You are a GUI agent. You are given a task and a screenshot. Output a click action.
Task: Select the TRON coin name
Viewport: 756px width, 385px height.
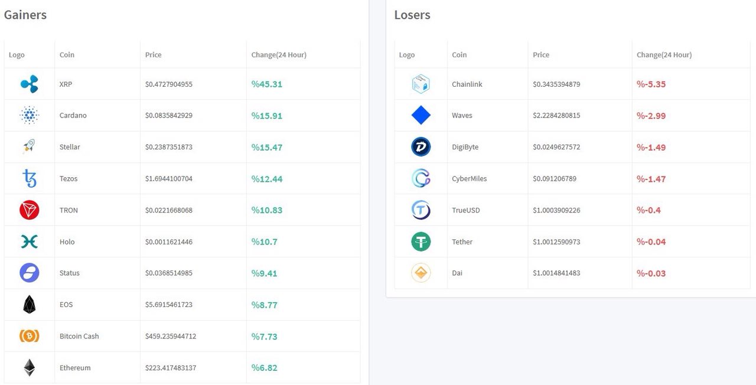[x=69, y=210]
